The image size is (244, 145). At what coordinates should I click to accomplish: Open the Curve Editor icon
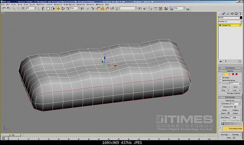[x=156, y=9]
